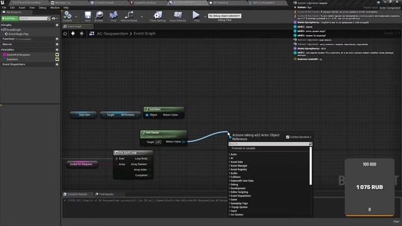Click the Unreal Engine logo icon

click(x=3, y=3)
